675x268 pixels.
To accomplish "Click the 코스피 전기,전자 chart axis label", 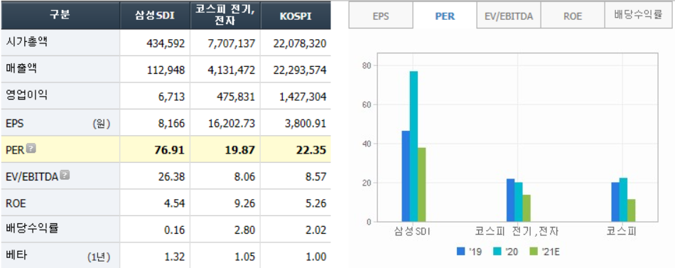I will pos(517,232).
